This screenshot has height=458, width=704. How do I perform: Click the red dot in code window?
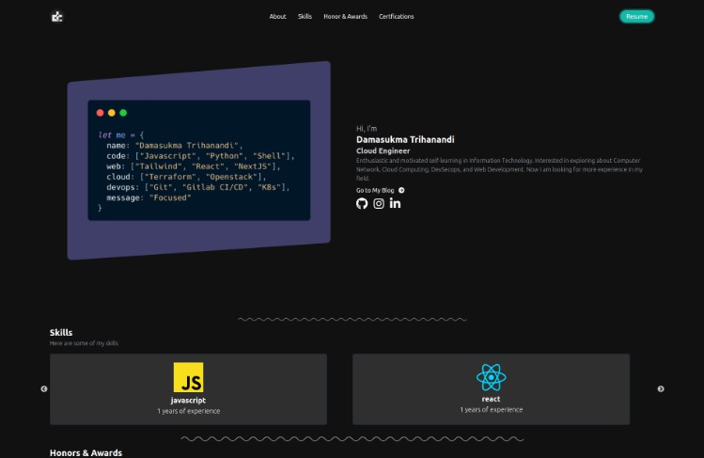pyautogui.click(x=101, y=113)
